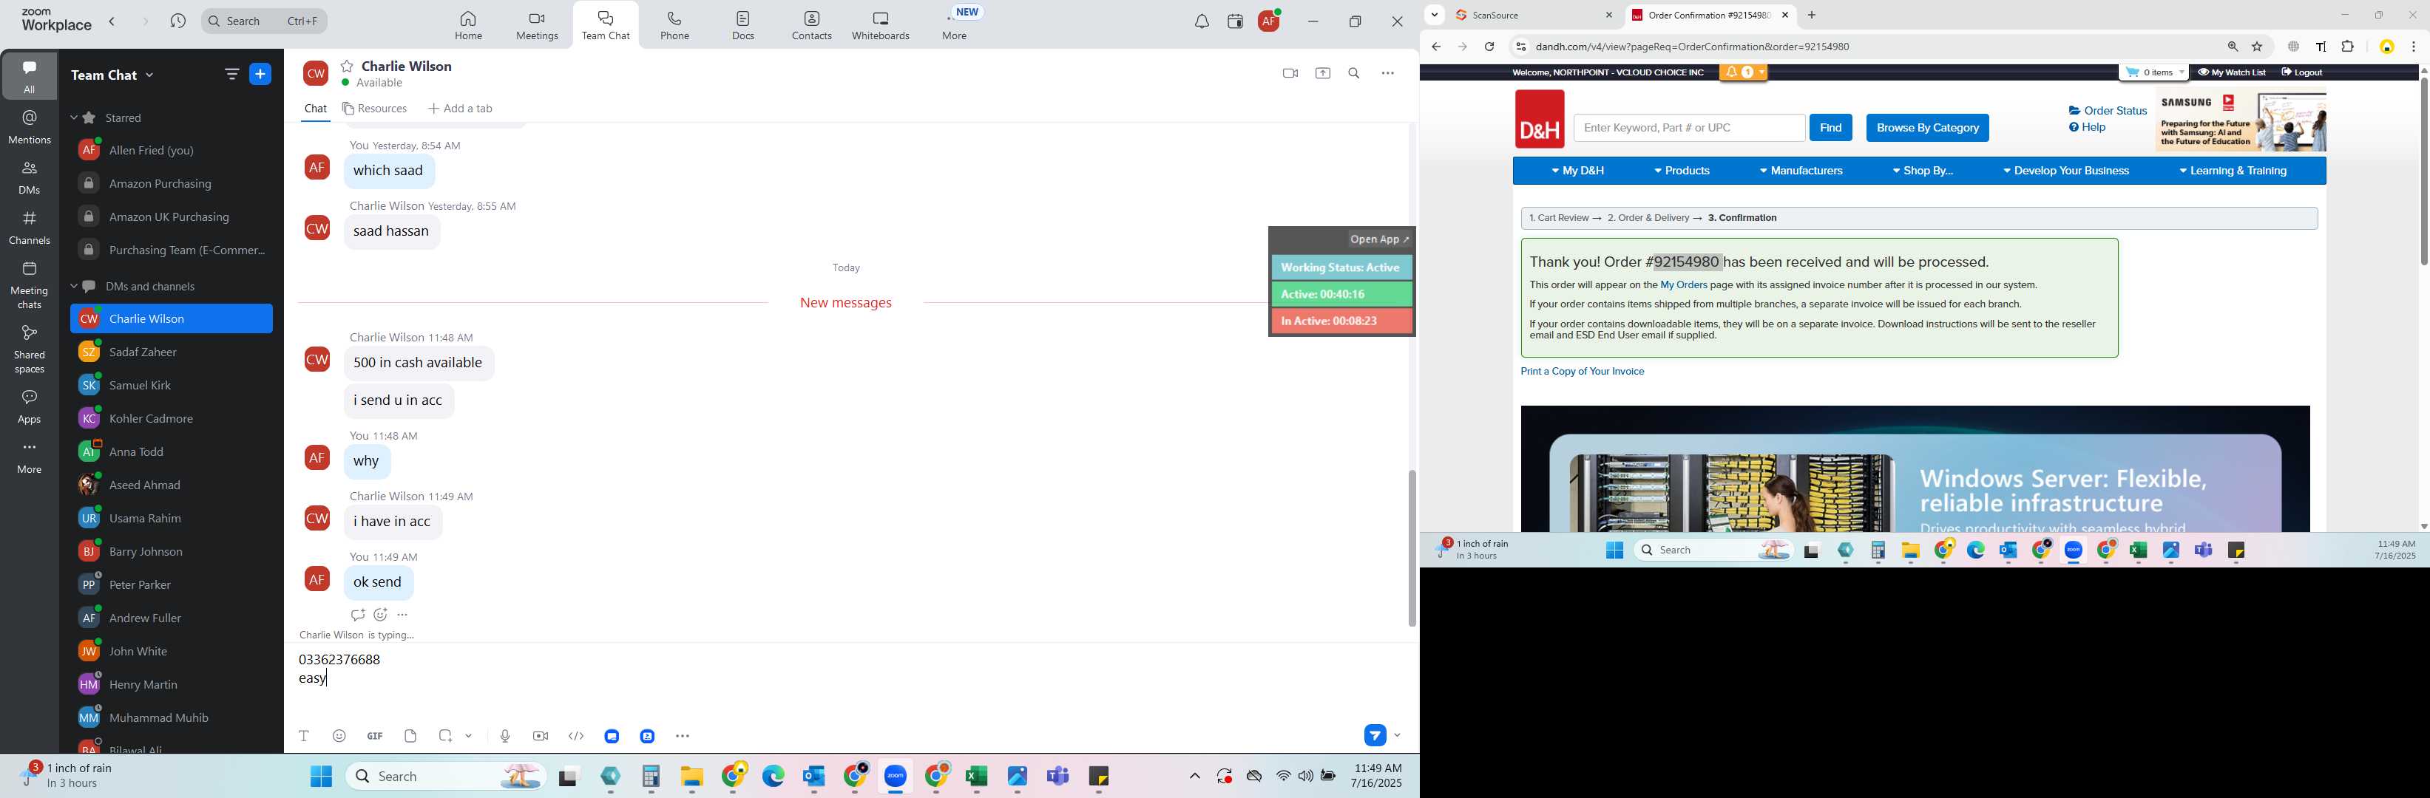This screenshot has width=2430, height=798.
Task: Open the Whiteboards tab in Zoom
Action: pyautogui.click(x=880, y=25)
